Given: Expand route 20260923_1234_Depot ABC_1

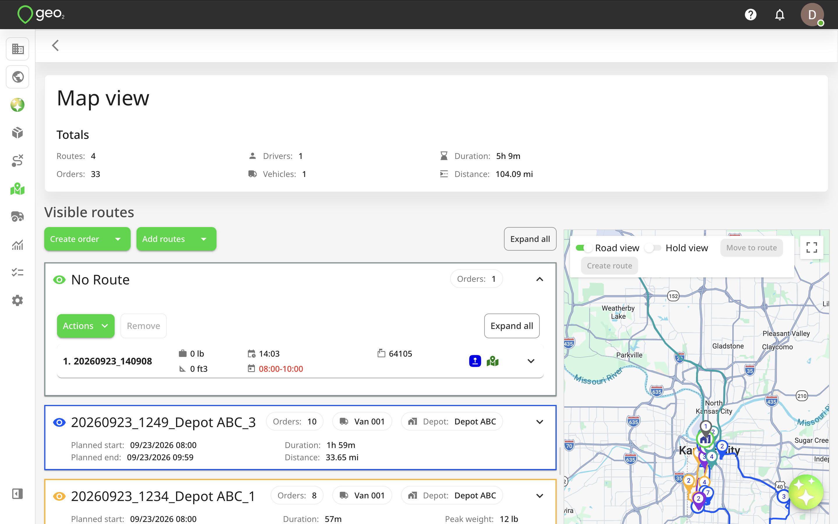Looking at the screenshot, I should (539, 496).
